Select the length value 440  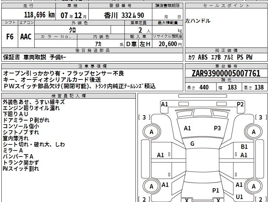pyautogui.click(x=204, y=87)
